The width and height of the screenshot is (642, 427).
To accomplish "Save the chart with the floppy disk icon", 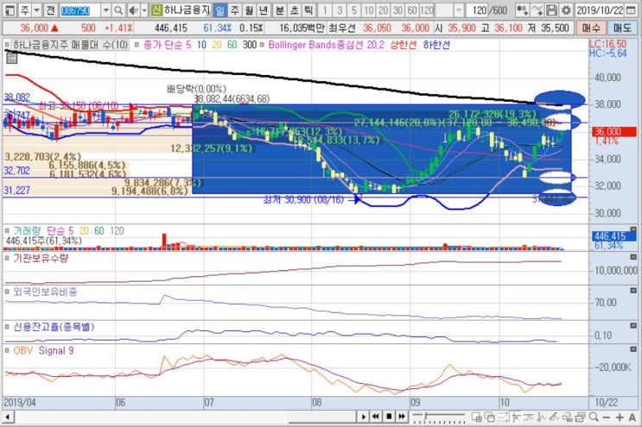I will [551, 9].
